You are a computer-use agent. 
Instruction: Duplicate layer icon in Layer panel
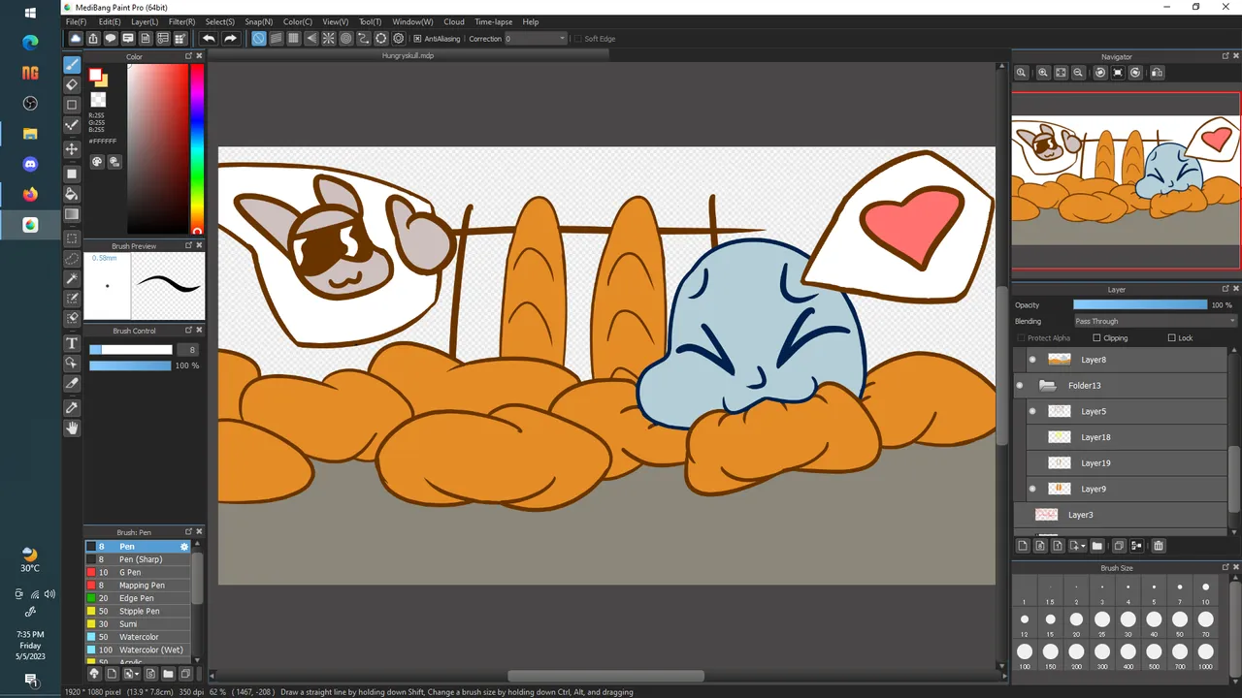pyautogui.click(x=1118, y=546)
